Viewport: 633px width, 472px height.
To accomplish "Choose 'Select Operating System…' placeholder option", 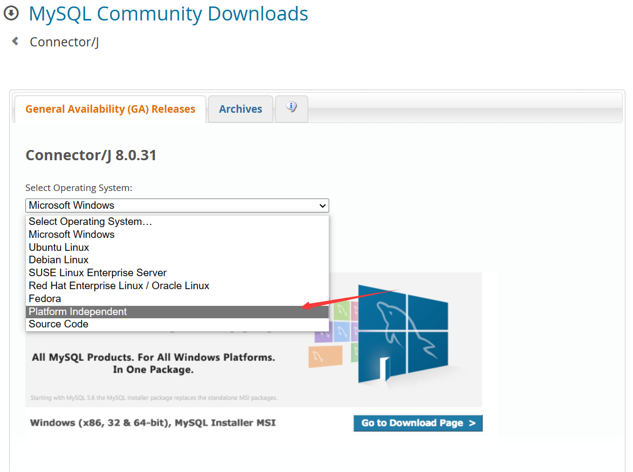I will coord(177,222).
